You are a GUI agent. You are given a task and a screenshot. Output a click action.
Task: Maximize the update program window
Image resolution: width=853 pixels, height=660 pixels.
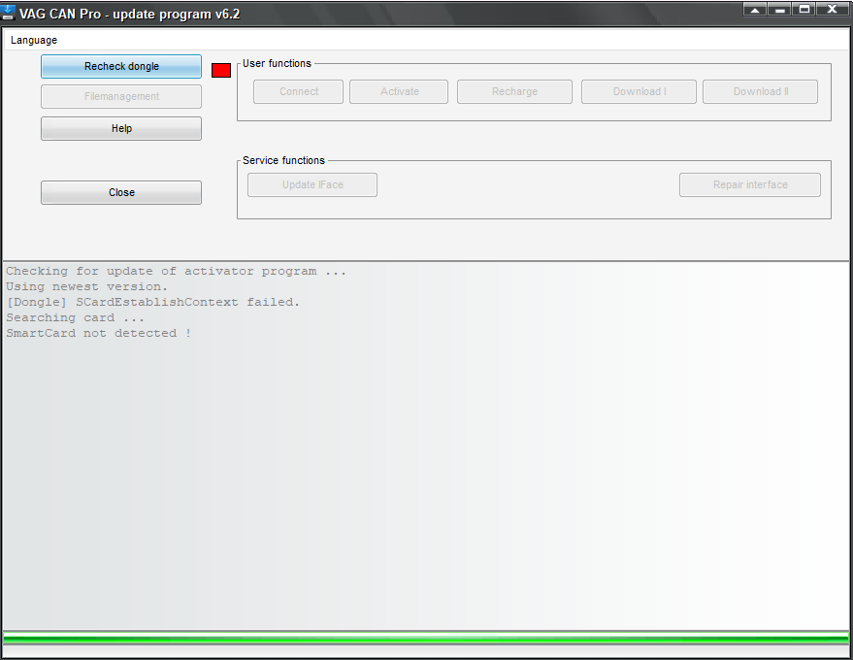point(804,10)
